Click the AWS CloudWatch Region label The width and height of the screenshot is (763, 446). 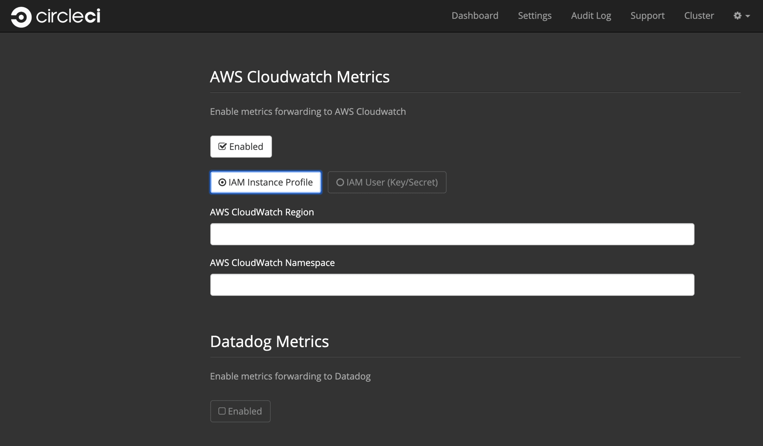tap(262, 212)
